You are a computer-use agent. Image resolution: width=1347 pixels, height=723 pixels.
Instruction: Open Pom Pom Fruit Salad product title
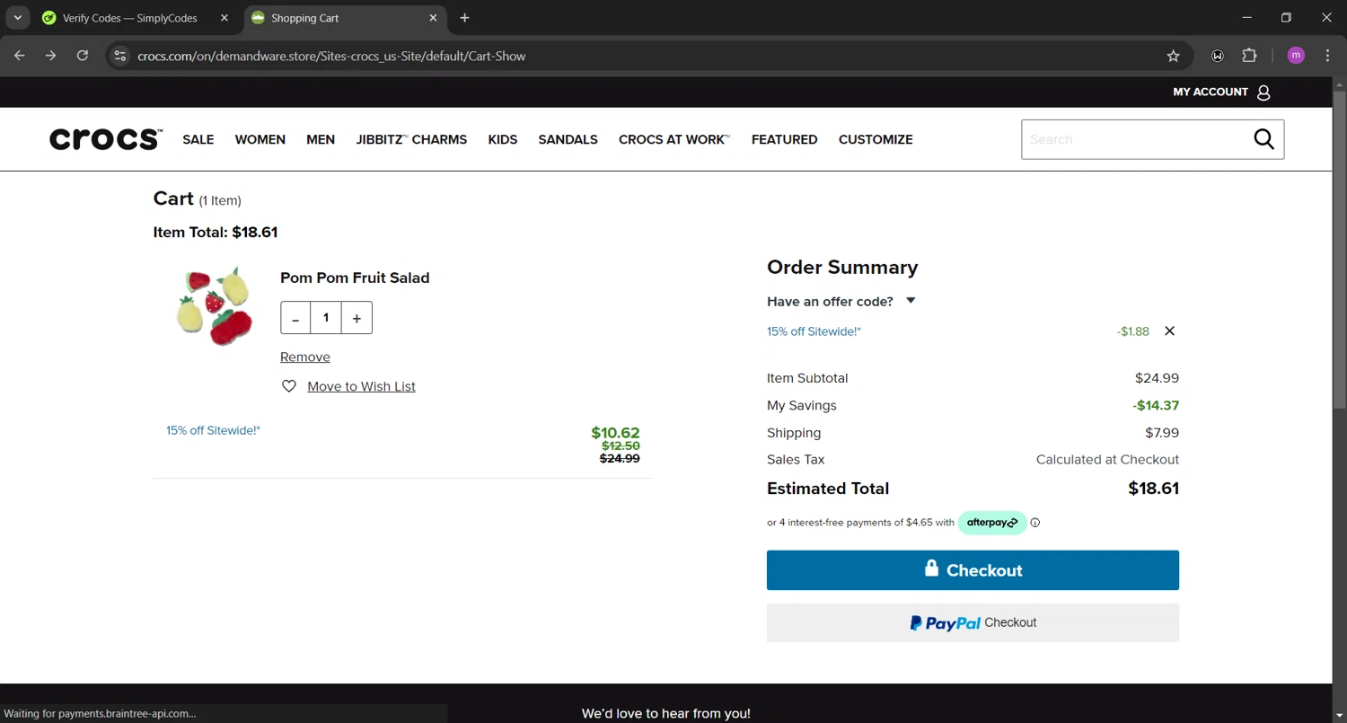(x=355, y=278)
